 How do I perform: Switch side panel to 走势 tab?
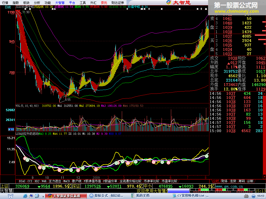pyautogui.click(x=233, y=181)
